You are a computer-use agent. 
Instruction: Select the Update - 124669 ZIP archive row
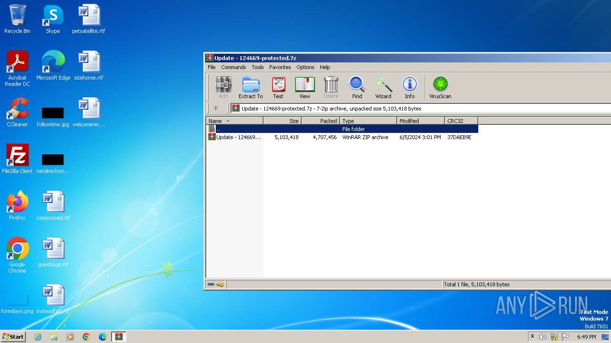coord(342,137)
